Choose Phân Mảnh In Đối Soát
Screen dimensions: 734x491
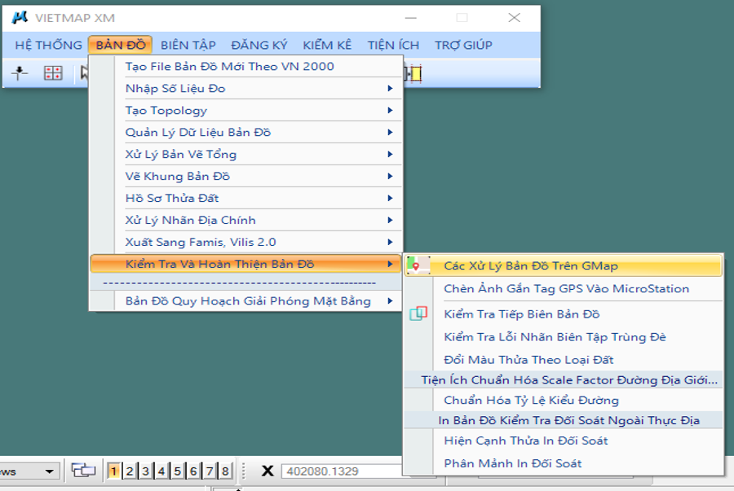coord(564,463)
